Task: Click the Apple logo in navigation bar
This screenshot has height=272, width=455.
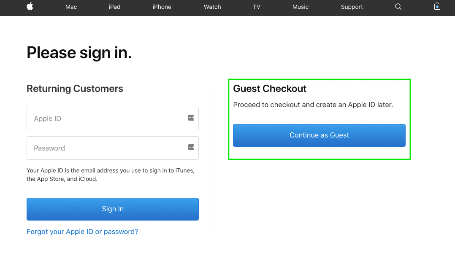Action: coord(30,6)
